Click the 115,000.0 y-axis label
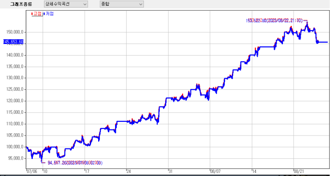Screen dimensions: 330x176 (15, 112)
